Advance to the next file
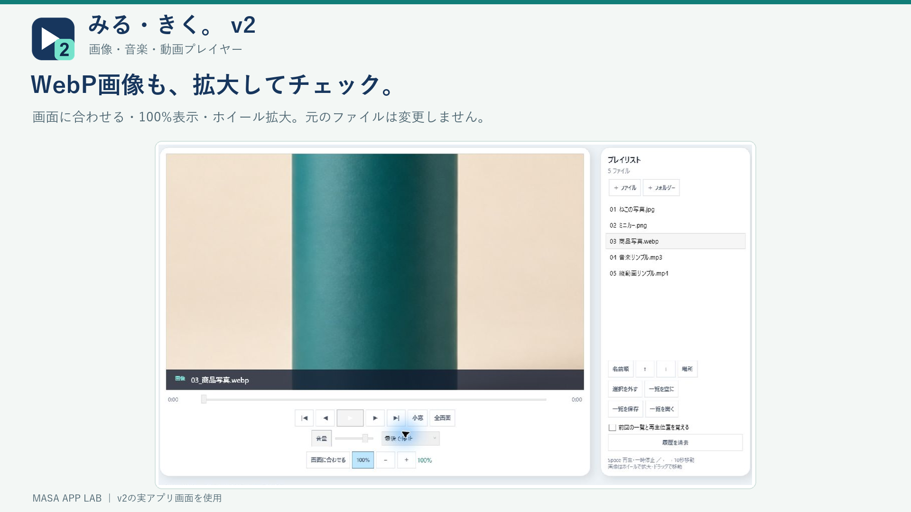Screen dimensions: 911x512 [375, 418]
